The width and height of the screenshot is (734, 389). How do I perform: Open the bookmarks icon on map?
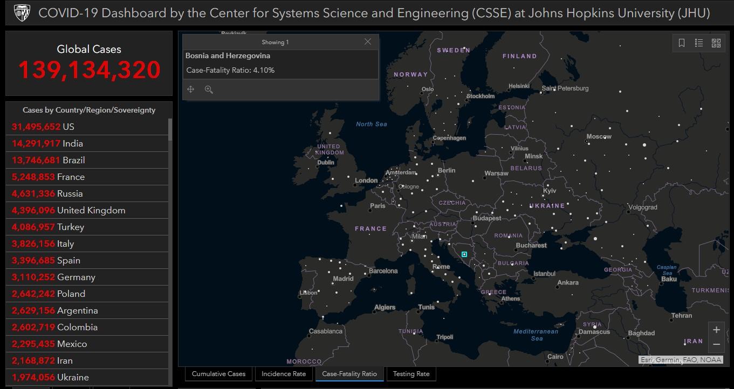[x=682, y=43]
